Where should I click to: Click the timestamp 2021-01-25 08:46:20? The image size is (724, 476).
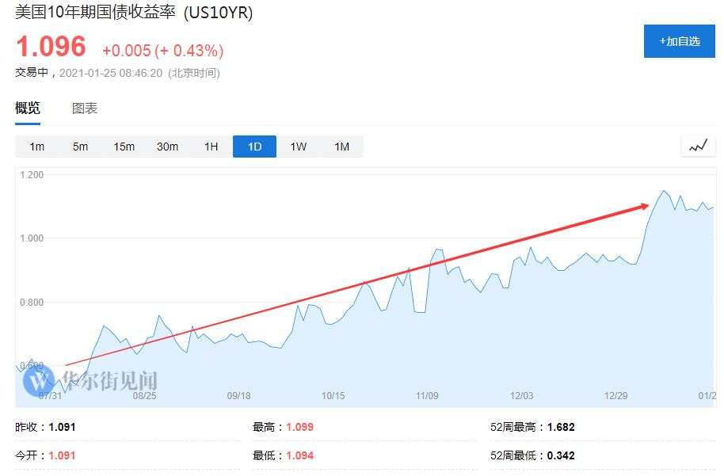111,73
